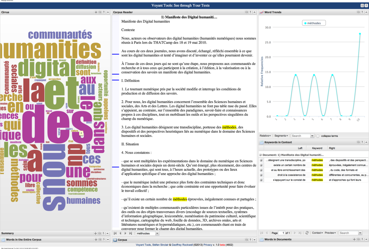This screenshot has height=249, width=369.
Task: Expand Words in the Entire Corpus panel
Action: coord(108,239)
